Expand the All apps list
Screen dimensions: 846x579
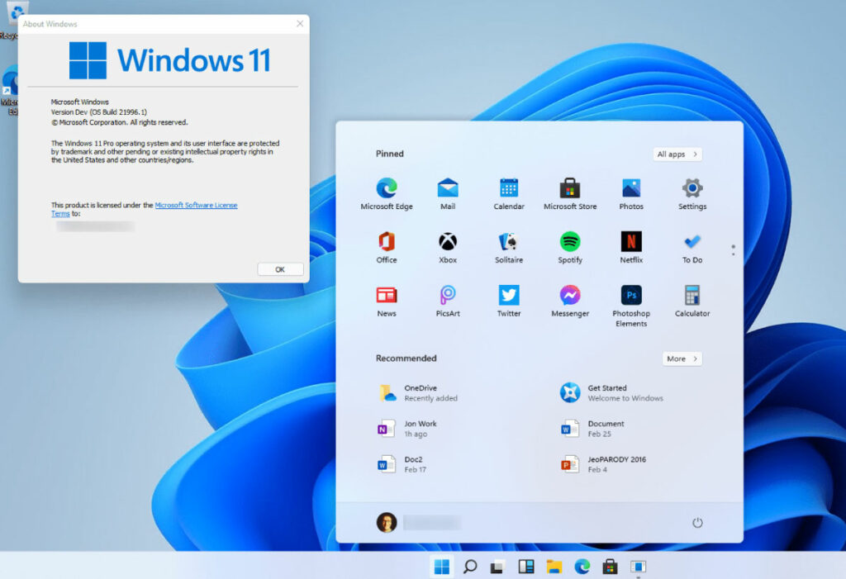(677, 154)
